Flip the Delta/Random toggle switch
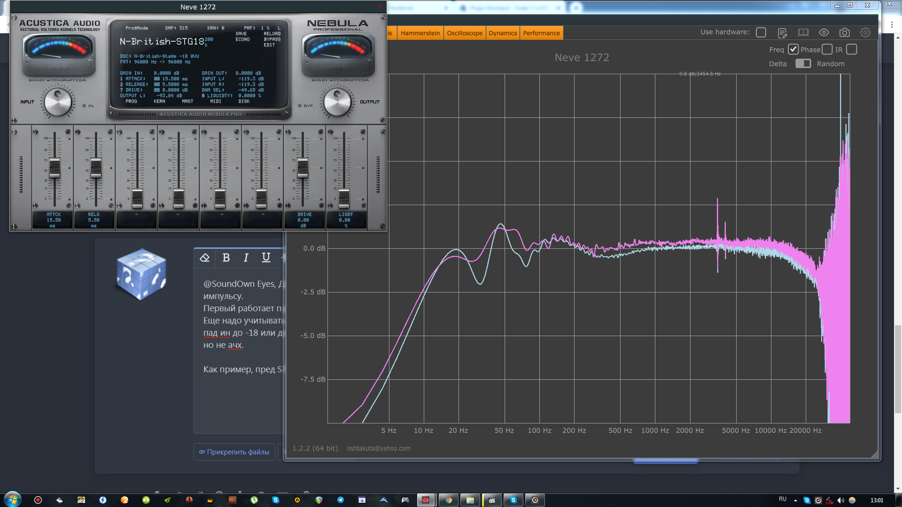 click(x=803, y=63)
